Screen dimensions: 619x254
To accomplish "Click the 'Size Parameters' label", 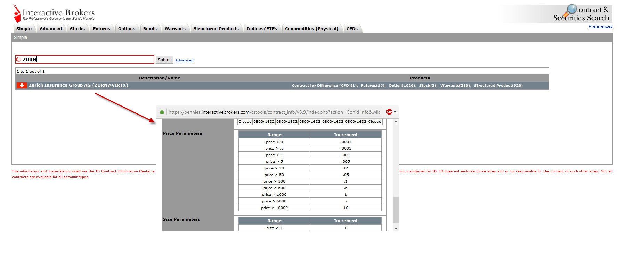I will click(x=181, y=219).
